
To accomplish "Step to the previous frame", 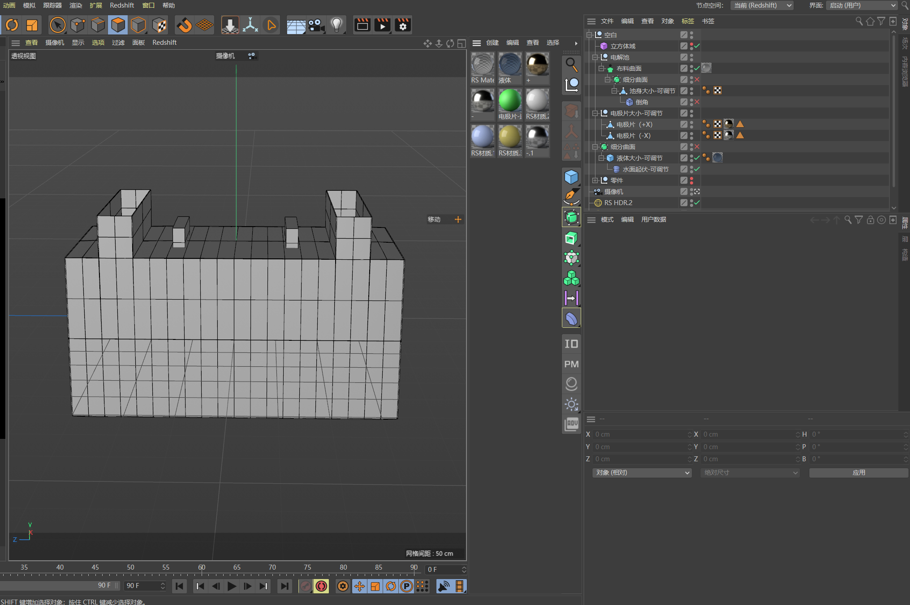I will [216, 586].
